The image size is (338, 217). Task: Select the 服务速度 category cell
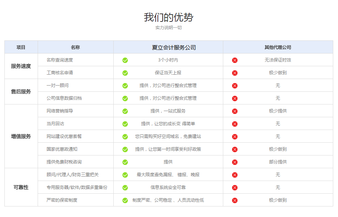21,66
